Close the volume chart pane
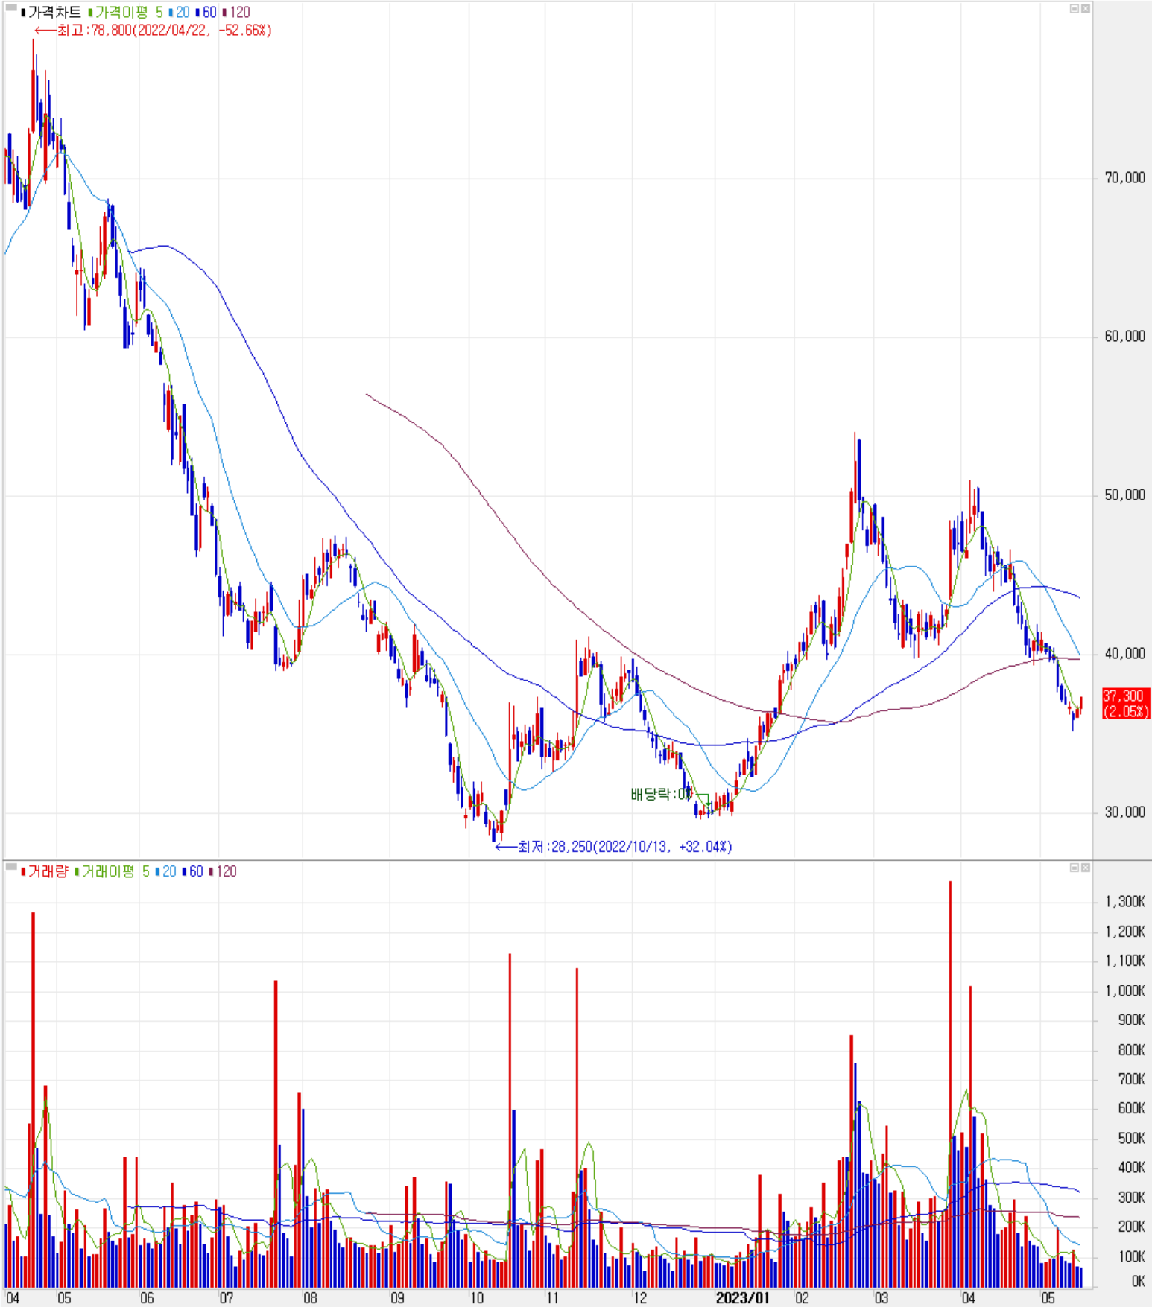The height and width of the screenshot is (1307, 1152). coord(1086,868)
